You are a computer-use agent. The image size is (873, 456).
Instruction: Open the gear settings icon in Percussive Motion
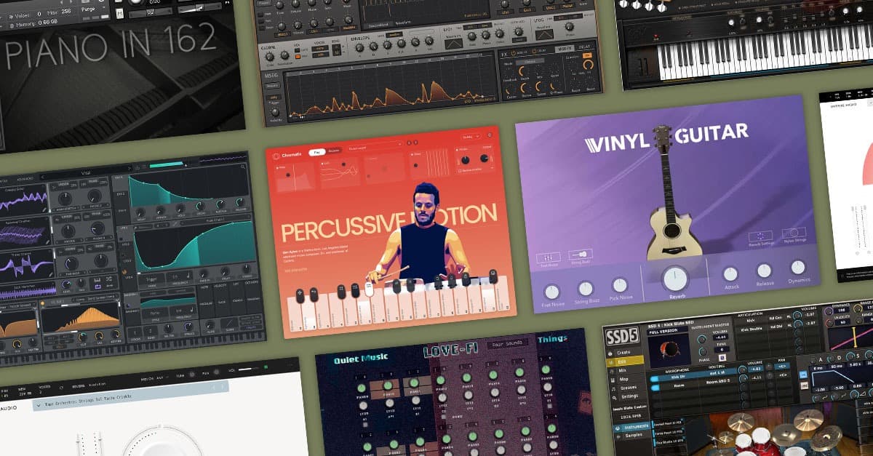point(489,135)
